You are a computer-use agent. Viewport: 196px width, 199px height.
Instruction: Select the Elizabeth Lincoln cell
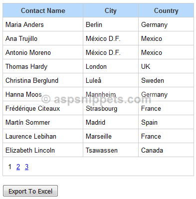tap(43, 150)
